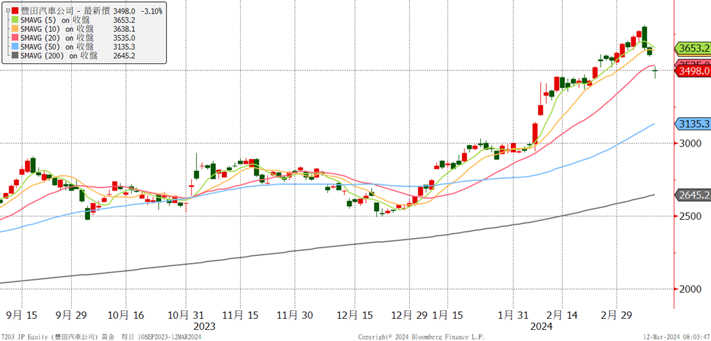
Task: Click the 3000 price axis label
Action: (689, 143)
